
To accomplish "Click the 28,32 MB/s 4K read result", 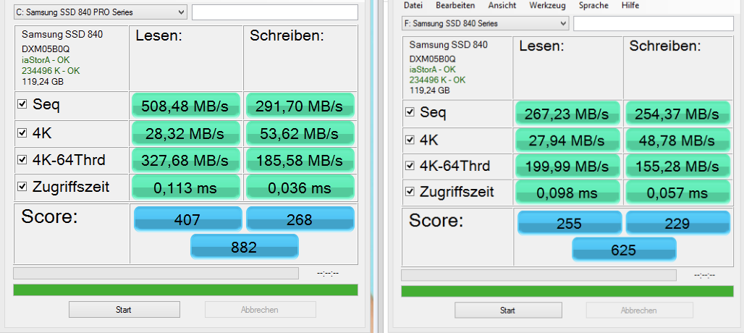I will pos(185,134).
